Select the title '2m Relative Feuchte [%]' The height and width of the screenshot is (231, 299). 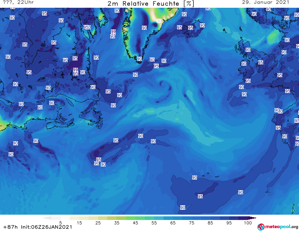click(x=151, y=4)
